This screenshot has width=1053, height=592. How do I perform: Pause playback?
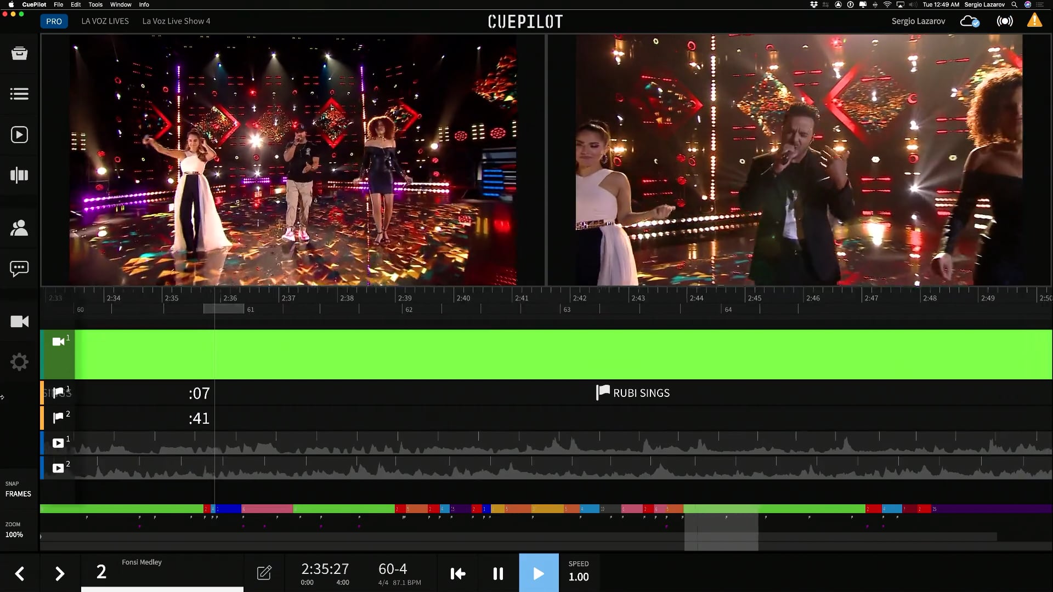(x=498, y=573)
